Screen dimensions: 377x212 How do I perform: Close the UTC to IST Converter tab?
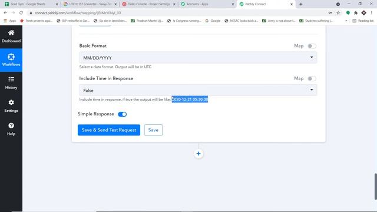click(x=115, y=4)
